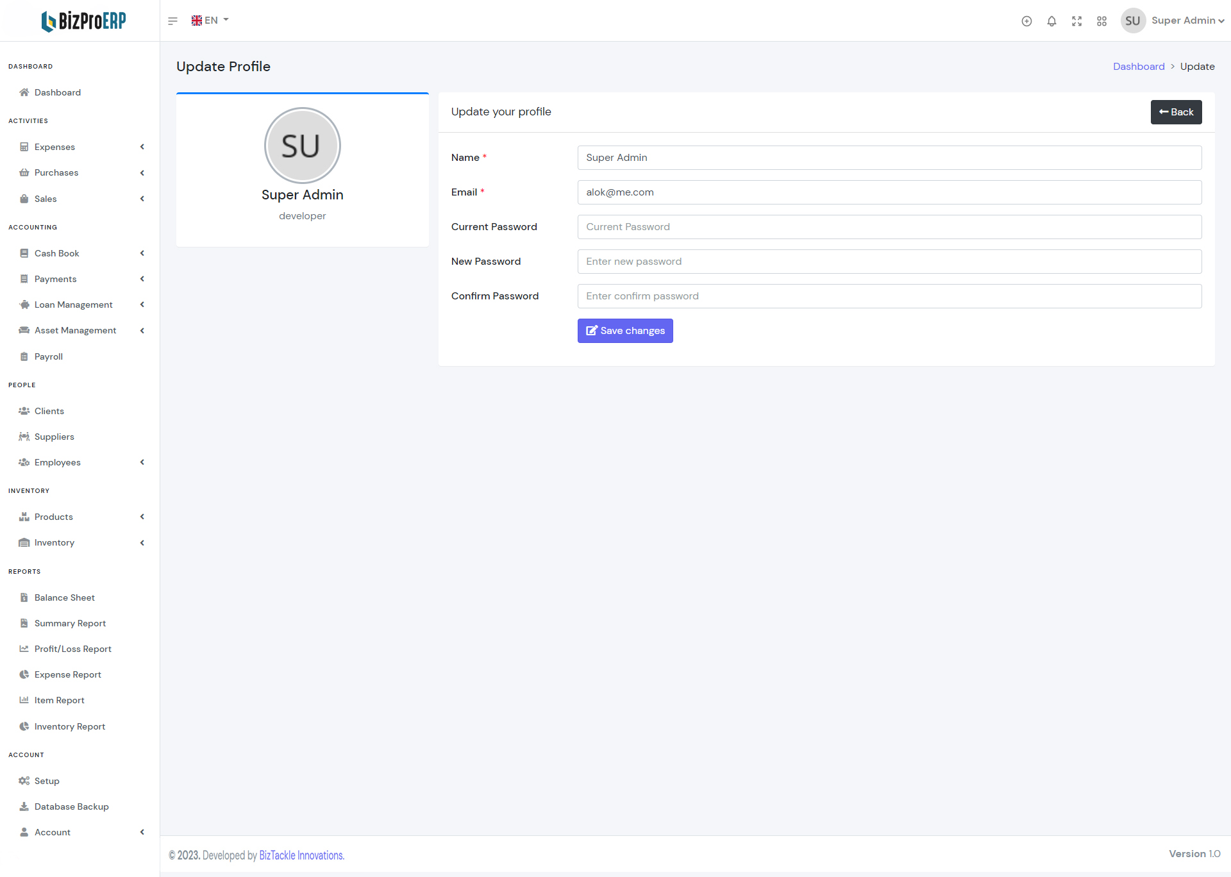Click the notification bell icon
The image size is (1231, 877).
click(x=1051, y=21)
